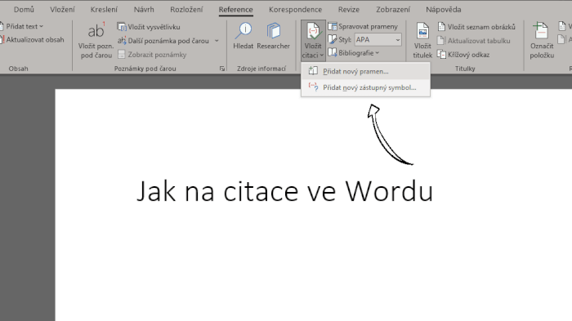This screenshot has height=321, width=572.
Task: Click the Zobrazit poznámky icon
Action: (122, 55)
